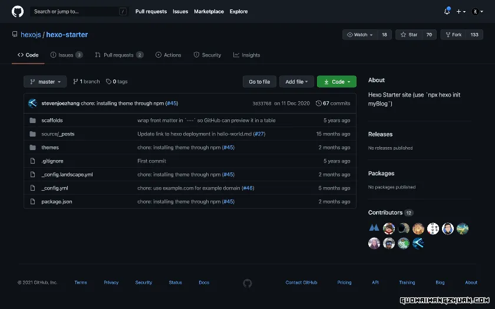View the 18 watchers count
This screenshot has width=495, height=309.
(x=384, y=35)
